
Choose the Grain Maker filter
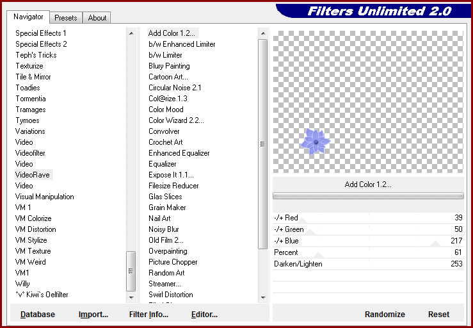(x=167, y=208)
